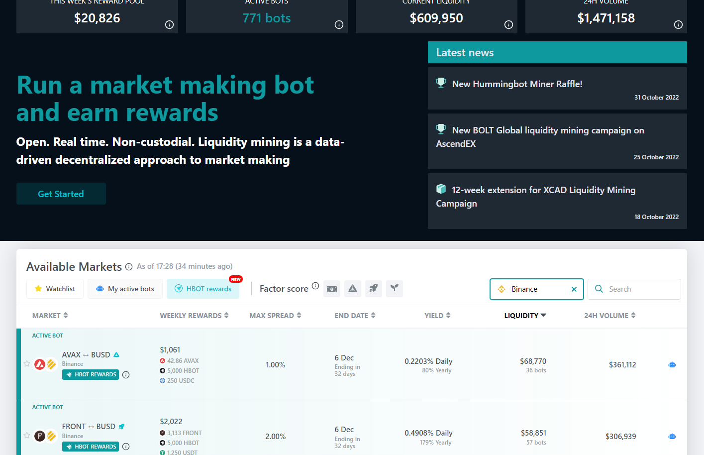The image size is (704, 455).
Task: Click the 3,133 FRONT reward line
Action: (181, 433)
